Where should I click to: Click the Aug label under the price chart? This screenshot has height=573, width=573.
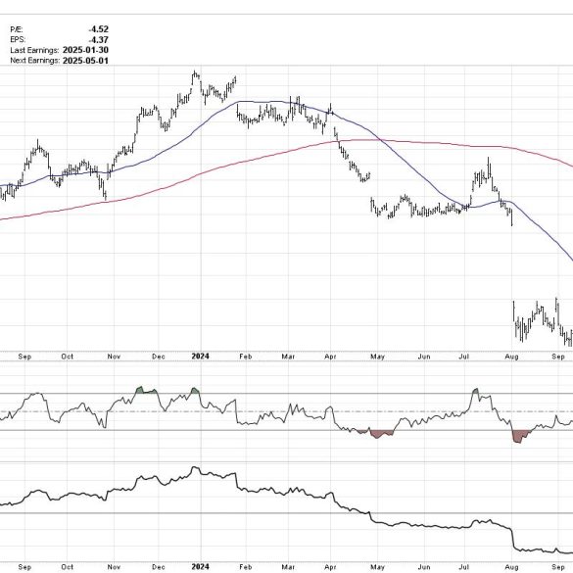point(511,357)
